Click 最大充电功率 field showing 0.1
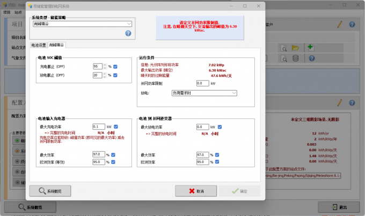 pos(99,126)
